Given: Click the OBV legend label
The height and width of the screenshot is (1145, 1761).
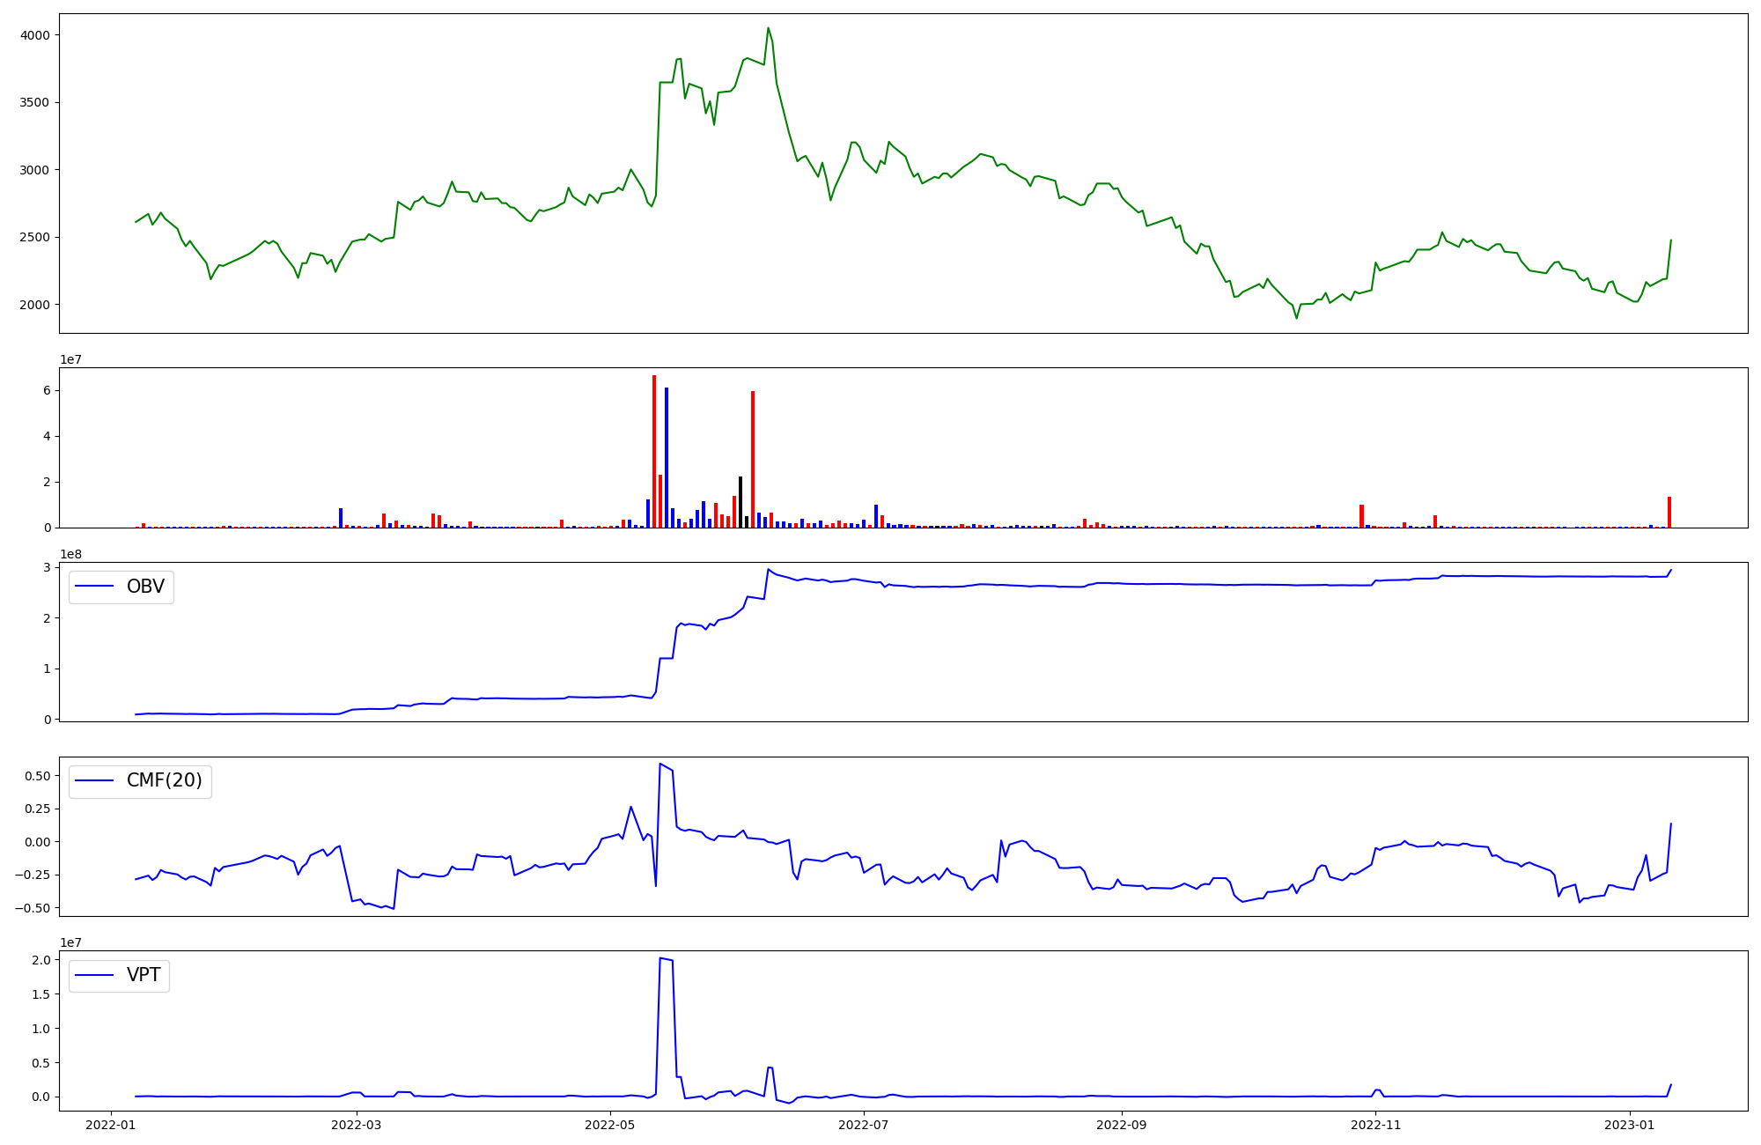Looking at the screenshot, I should pyautogui.click(x=145, y=587).
